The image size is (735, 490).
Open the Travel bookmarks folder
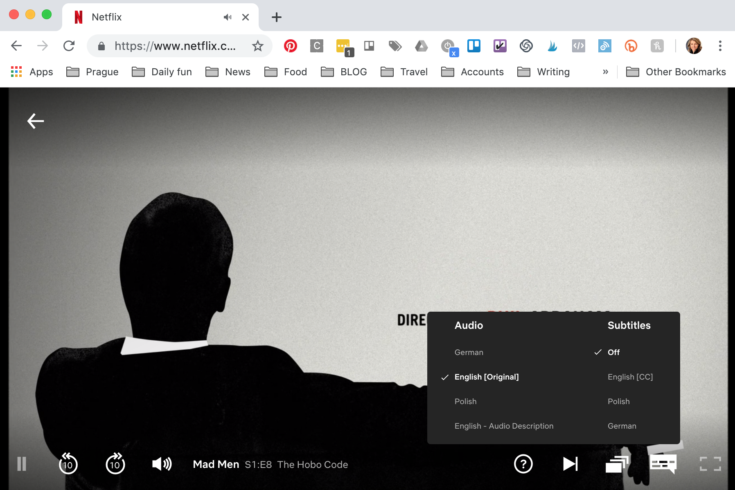(404, 72)
